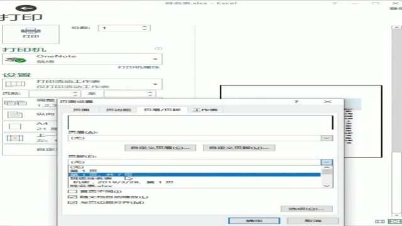This screenshot has height=226, width=402.
Task: Toggle the 首页不同 checkbox
Action: tap(72, 191)
